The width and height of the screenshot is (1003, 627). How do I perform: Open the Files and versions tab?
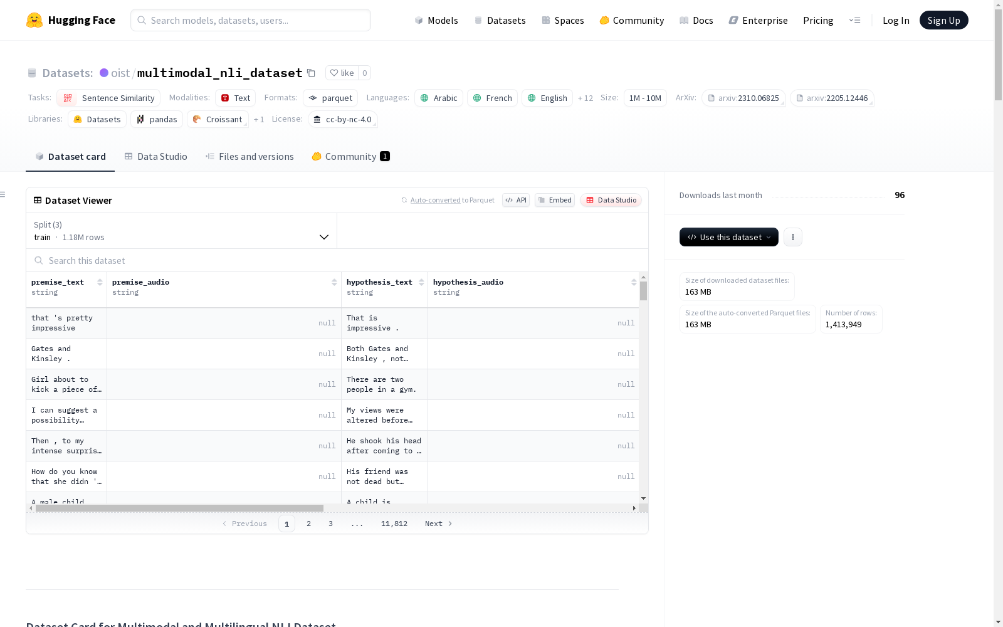click(x=249, y=156)
